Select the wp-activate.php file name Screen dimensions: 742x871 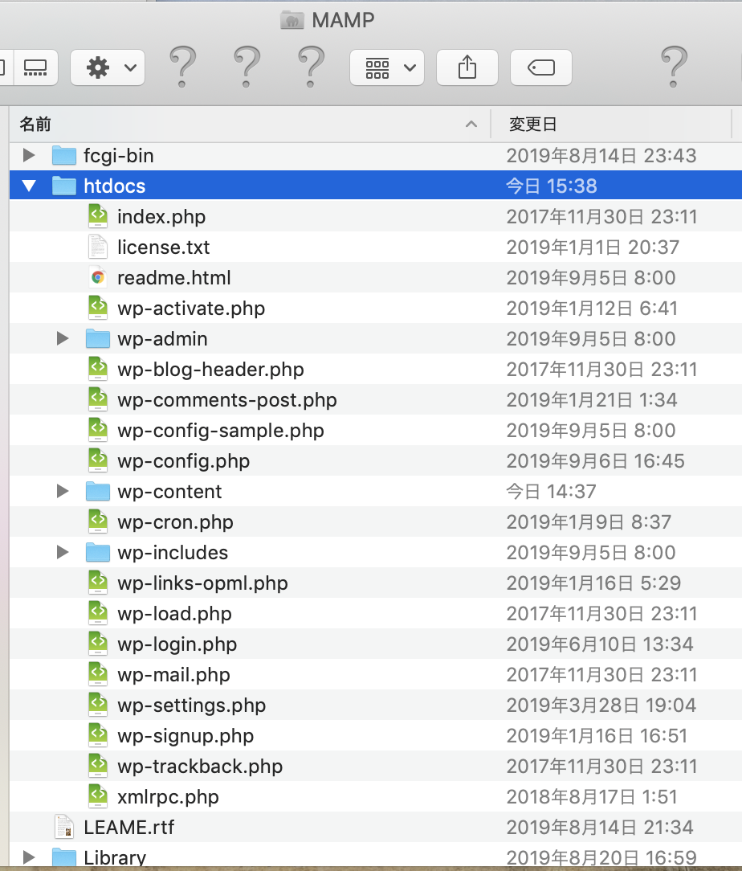click(191, 309)
